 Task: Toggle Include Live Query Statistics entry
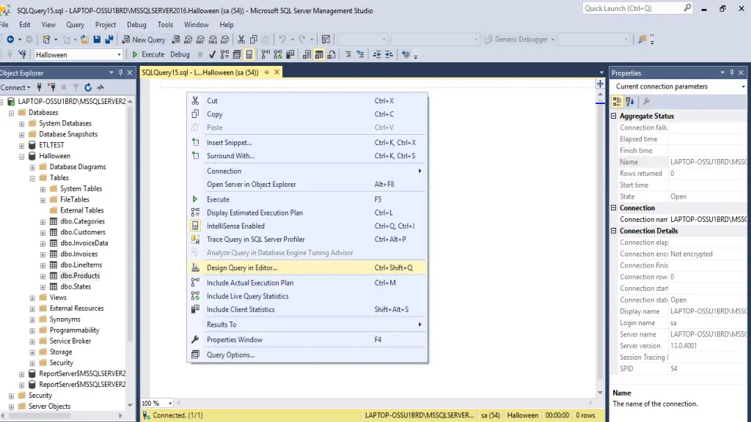tap(307, 296)
